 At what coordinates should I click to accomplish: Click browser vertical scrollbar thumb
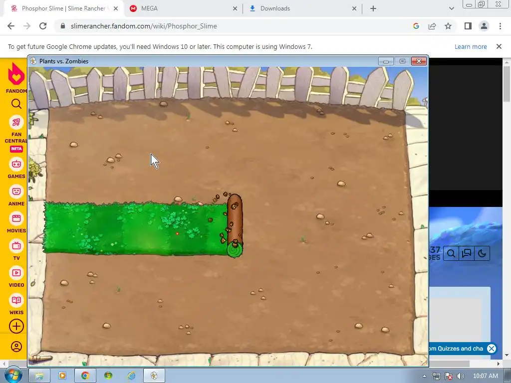tap(507, 84)
